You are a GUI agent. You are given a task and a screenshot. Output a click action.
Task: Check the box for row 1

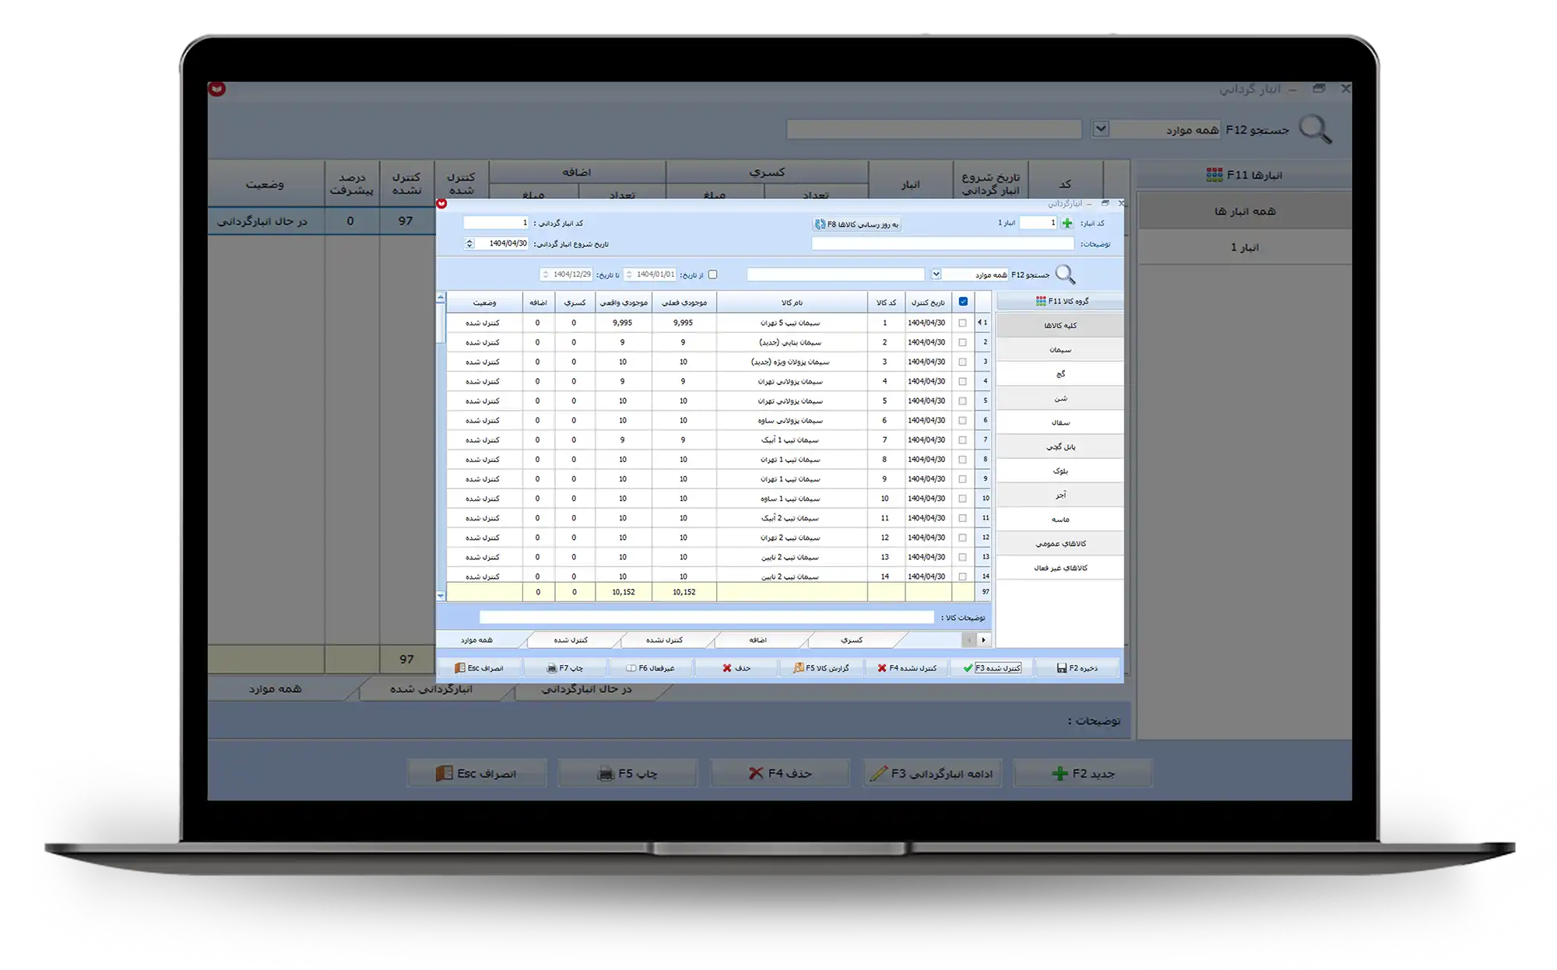pos(963,323)
